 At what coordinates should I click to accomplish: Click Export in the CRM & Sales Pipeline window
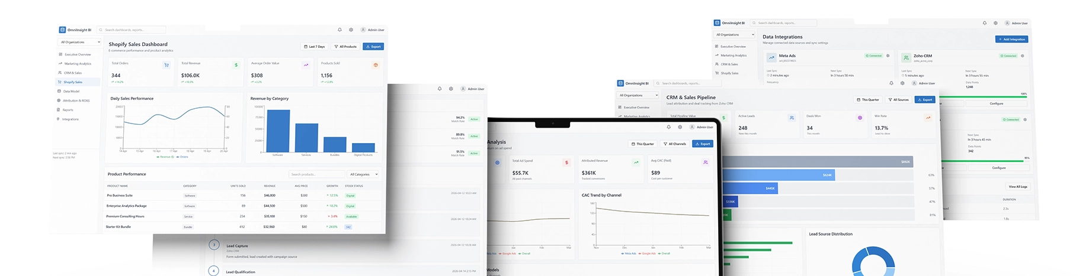click(925, 99)
